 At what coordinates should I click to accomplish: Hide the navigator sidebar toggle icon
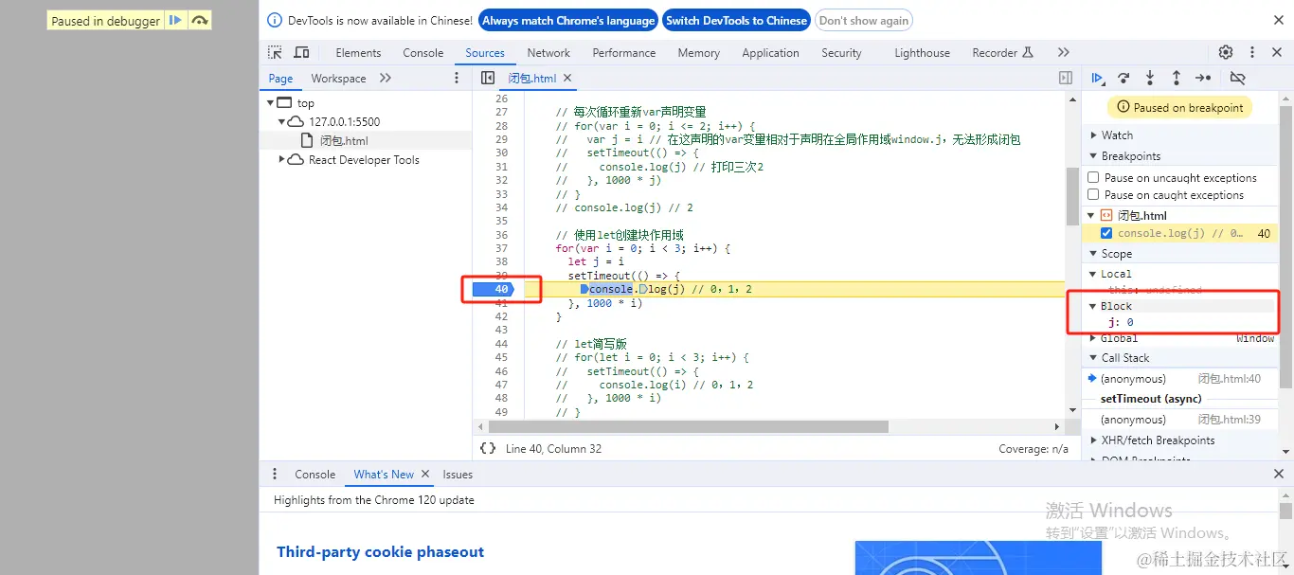coord(488,79)
